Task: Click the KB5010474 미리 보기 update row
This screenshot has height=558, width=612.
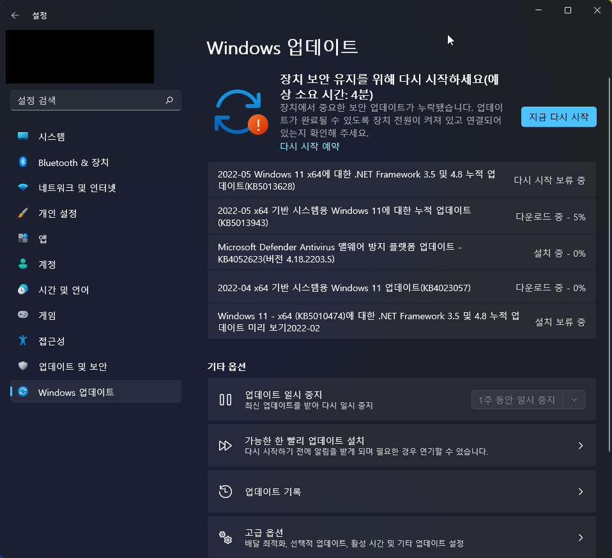Action: click(402, 321)
